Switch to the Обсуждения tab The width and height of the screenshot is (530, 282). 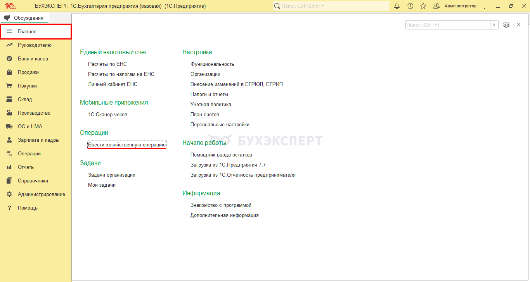point(25,18)
